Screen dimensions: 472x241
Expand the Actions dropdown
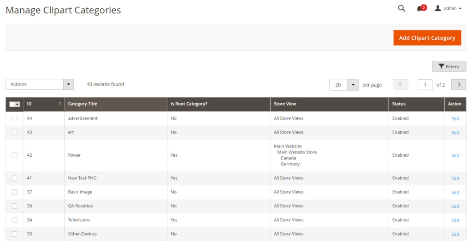[68, 84]
